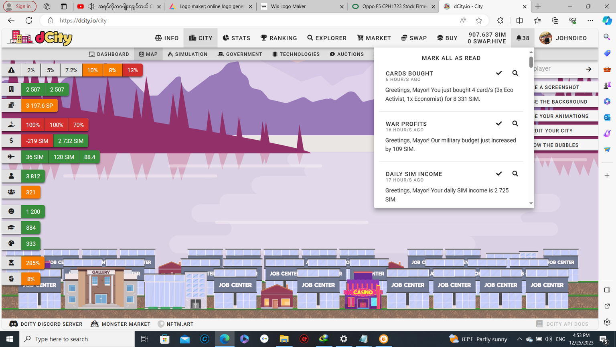Click the taskbar search box
This screenshot has height=347, width=616.
point(77,339)
